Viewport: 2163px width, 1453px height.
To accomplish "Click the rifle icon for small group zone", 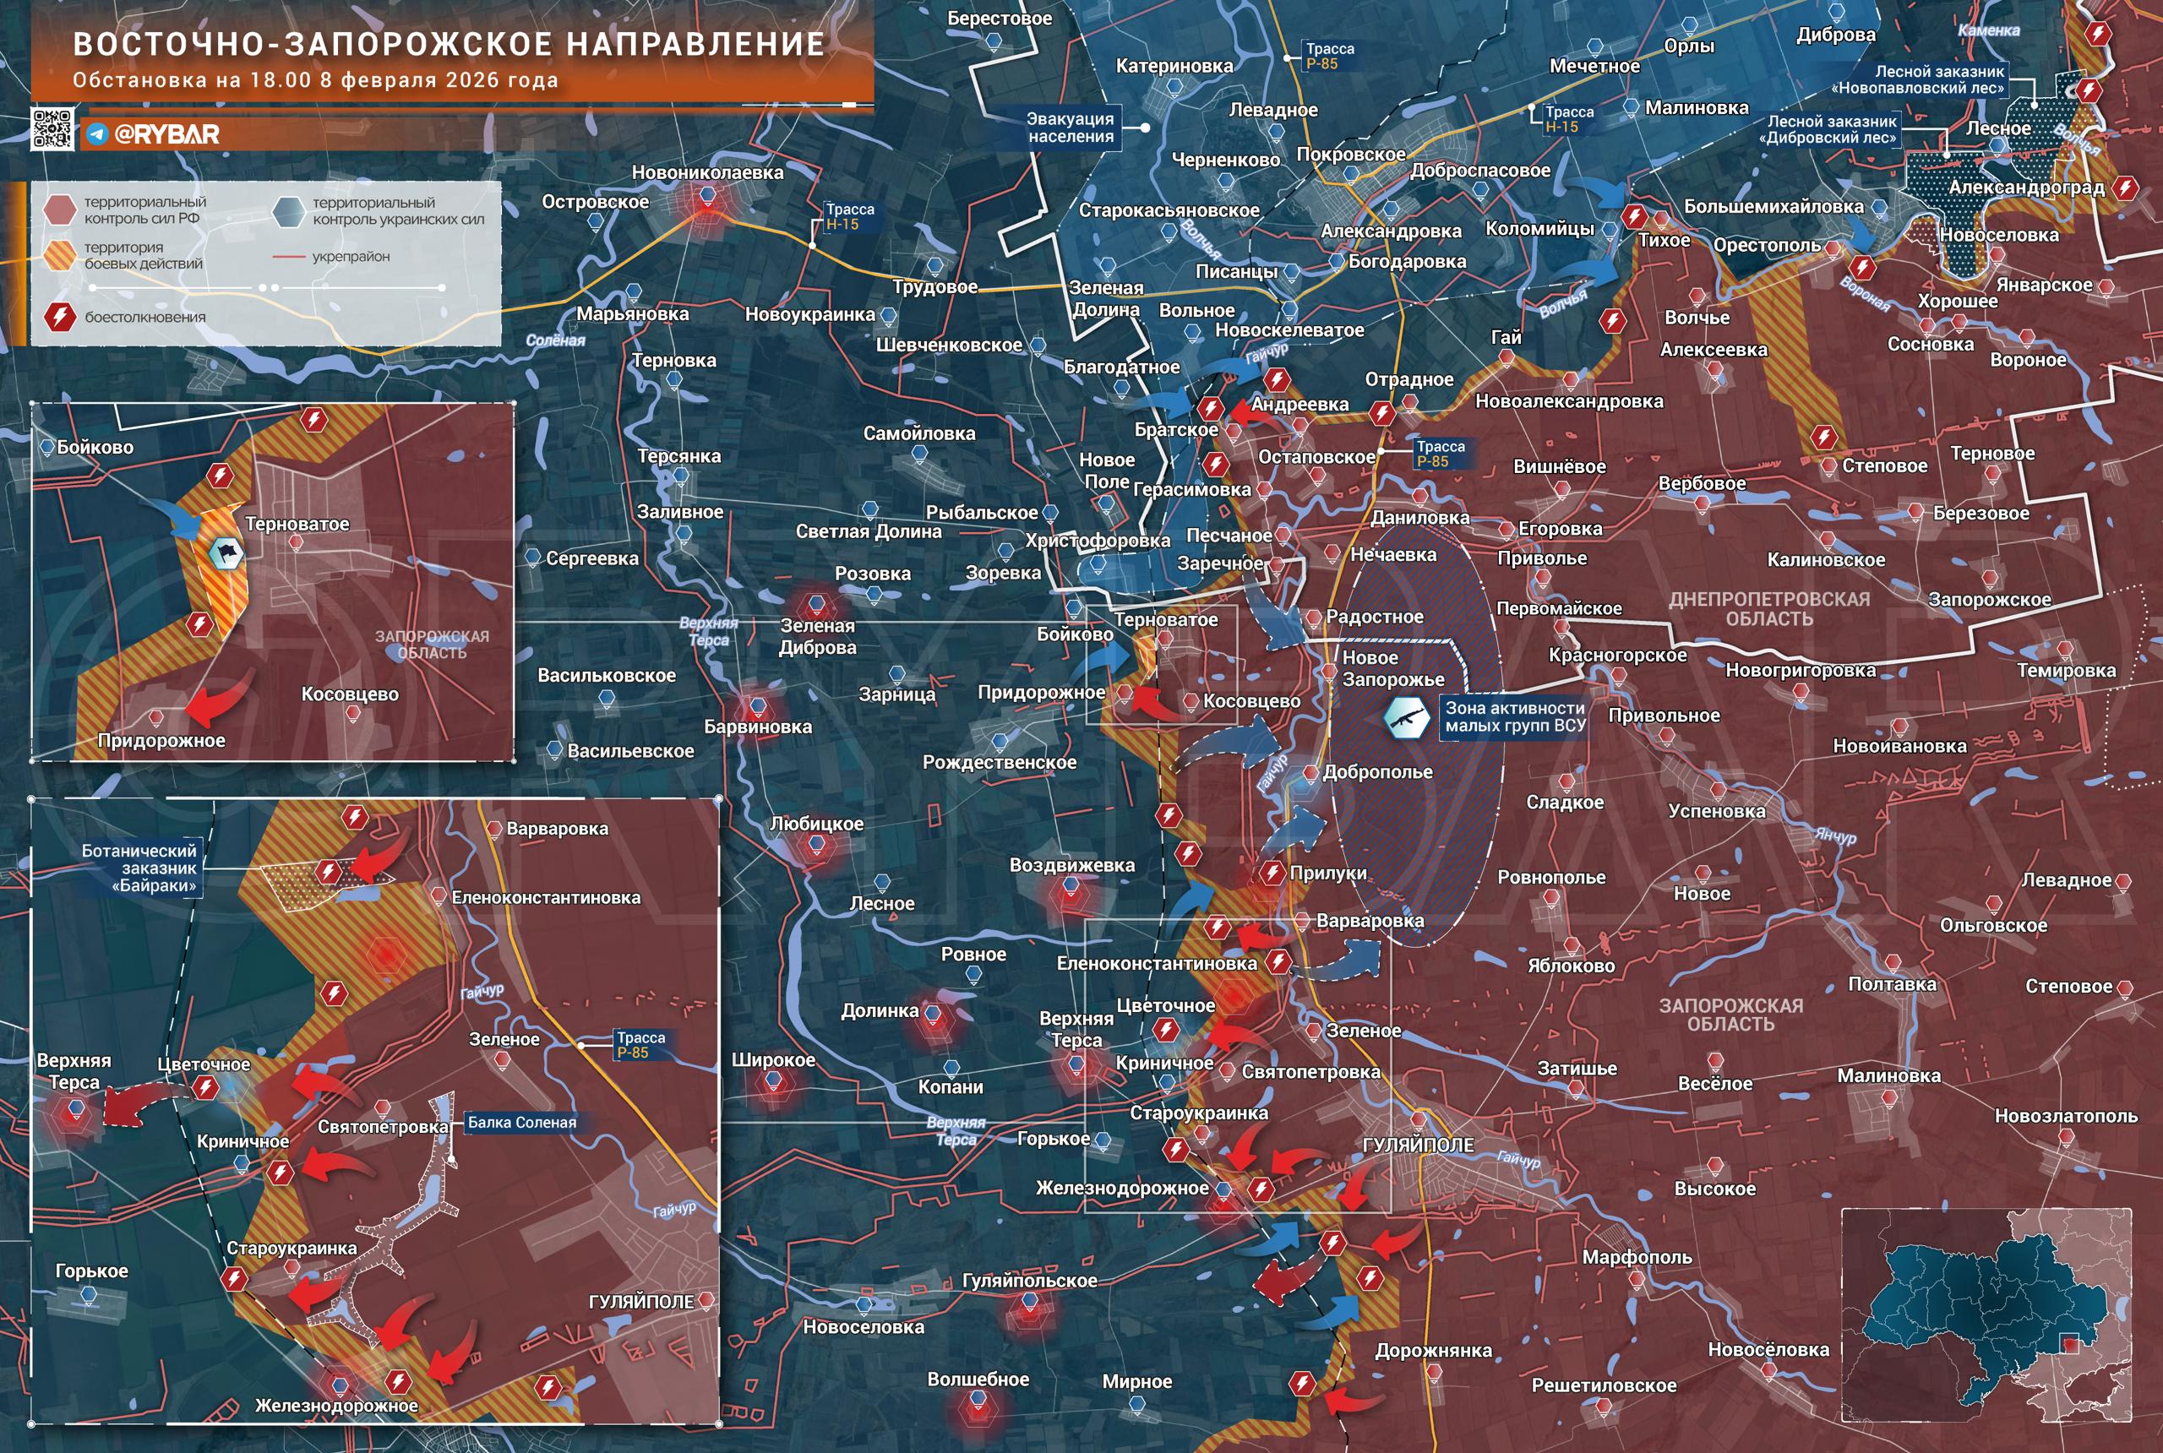I will pos(1407,717).
